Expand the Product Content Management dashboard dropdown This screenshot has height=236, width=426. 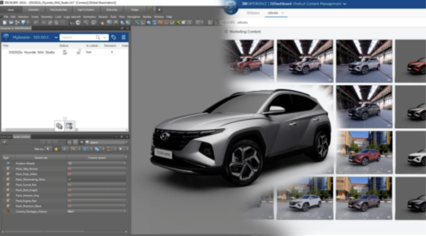click(344, 4)
